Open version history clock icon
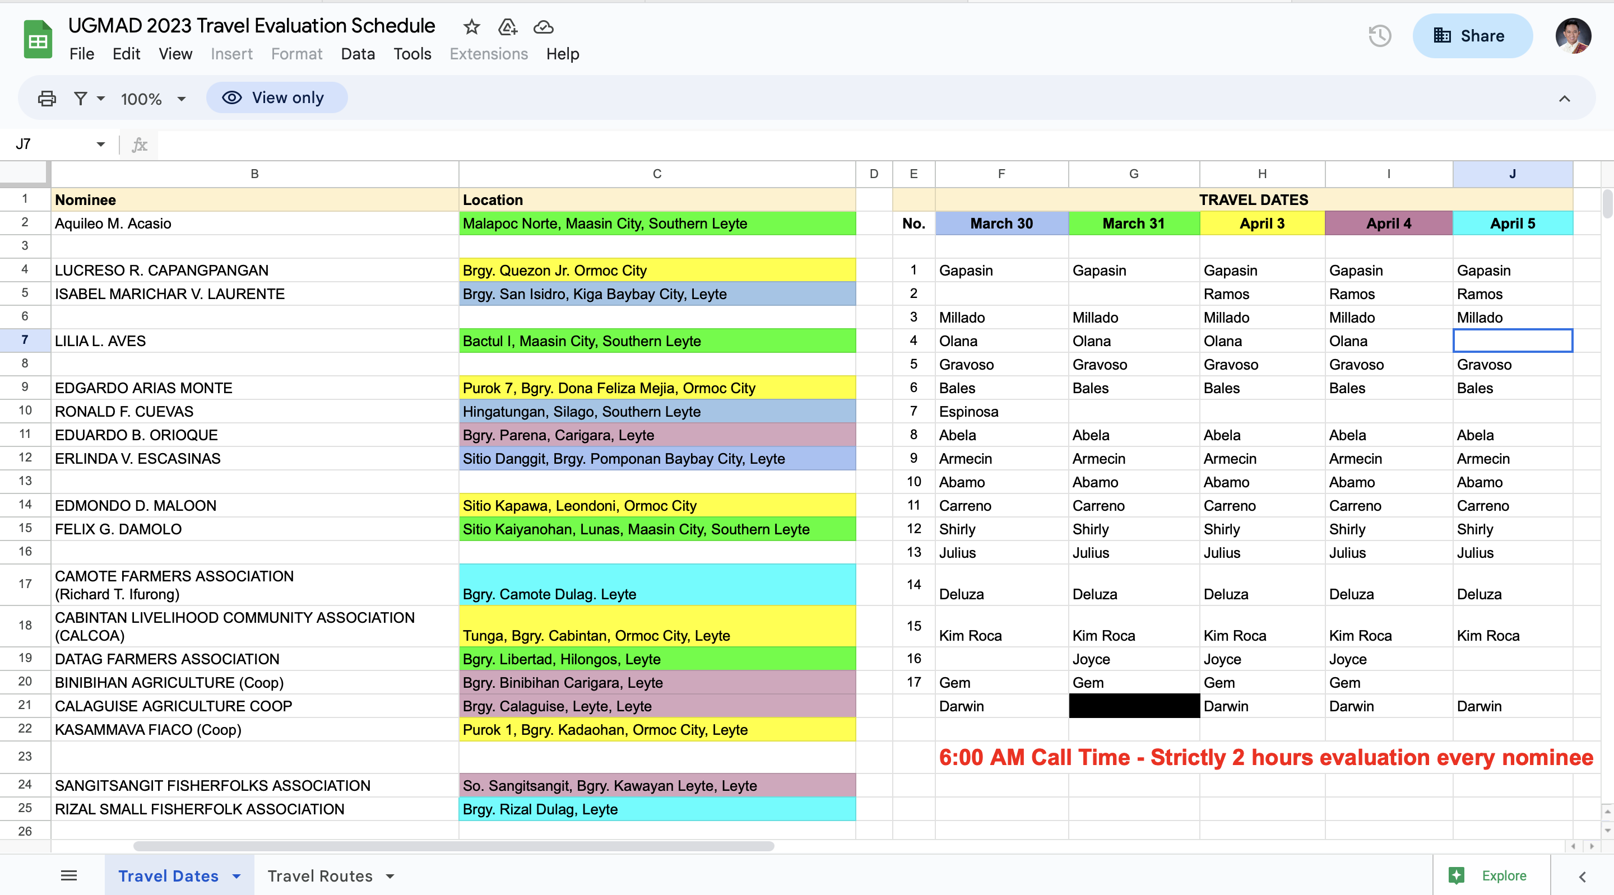The image size is (1614, 895). (1379, 36)
